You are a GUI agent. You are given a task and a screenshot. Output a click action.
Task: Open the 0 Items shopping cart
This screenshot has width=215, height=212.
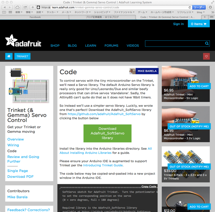(199, 24)
